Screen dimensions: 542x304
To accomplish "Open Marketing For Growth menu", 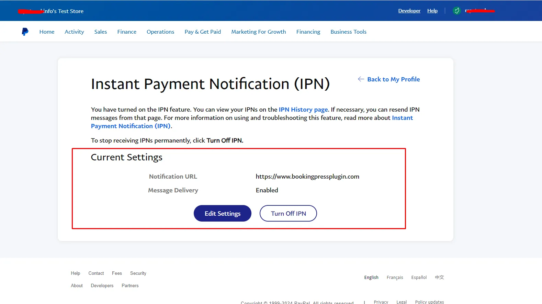I will coord(259,32).
